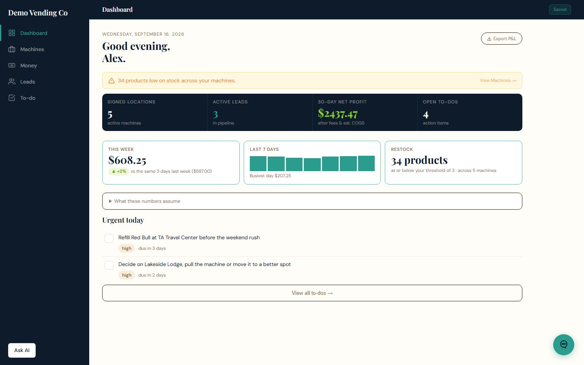Click the high tag on Red Bull task
Viewport: 584px width, 365px height.
[127, 248]
